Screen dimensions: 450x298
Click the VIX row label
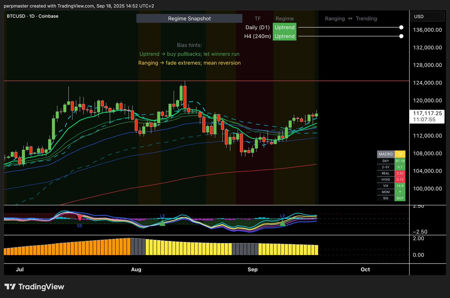tap(385, 185)
